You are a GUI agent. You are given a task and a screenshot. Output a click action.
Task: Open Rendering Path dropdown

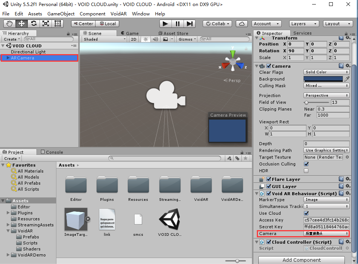(326, 150)
